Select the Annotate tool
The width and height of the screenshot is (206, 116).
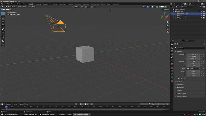[3, 37]
